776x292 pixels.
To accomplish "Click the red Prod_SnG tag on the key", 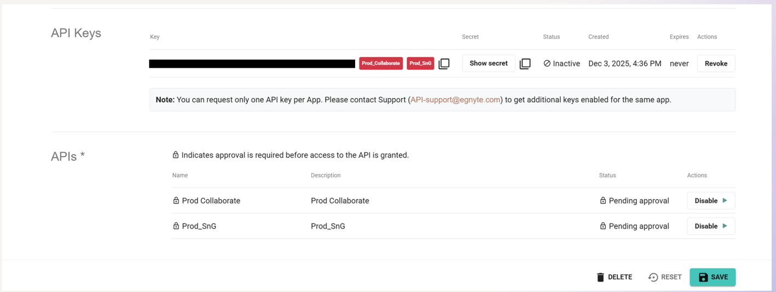I will (x=420, y=63).
